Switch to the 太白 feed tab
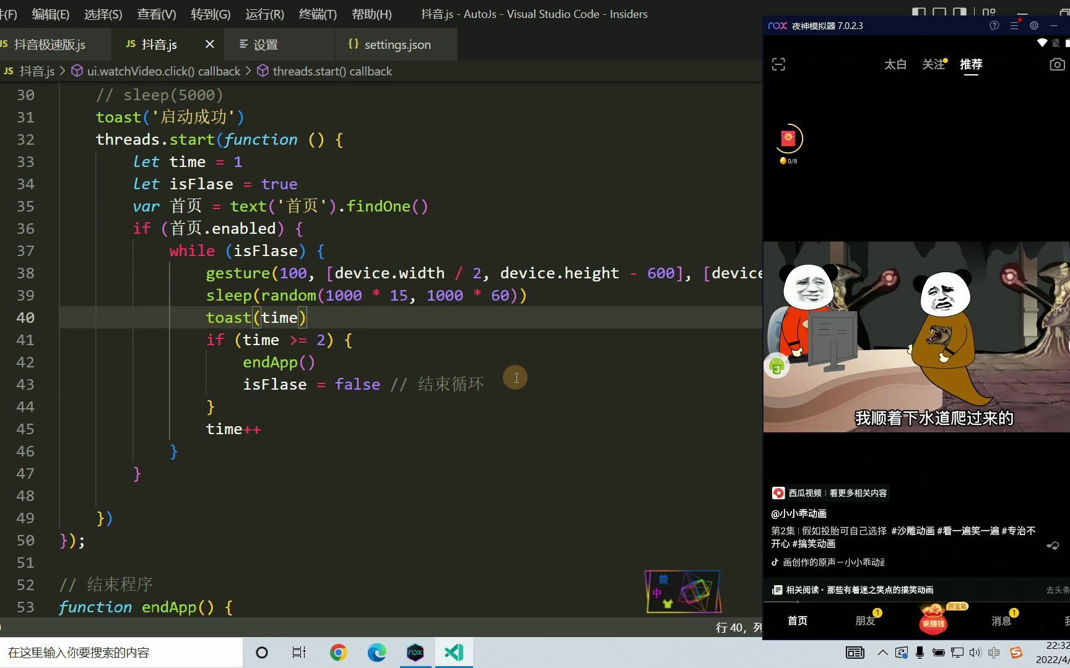 (x=895, y=64)
